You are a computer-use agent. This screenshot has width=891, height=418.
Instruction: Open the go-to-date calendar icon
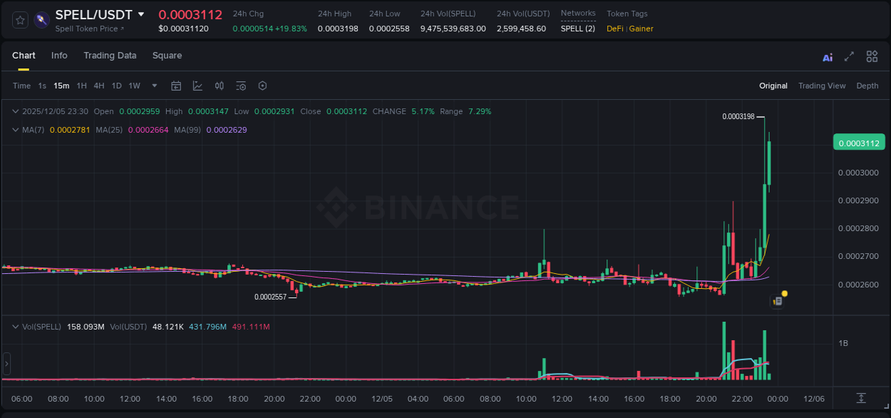pos(176,86)
